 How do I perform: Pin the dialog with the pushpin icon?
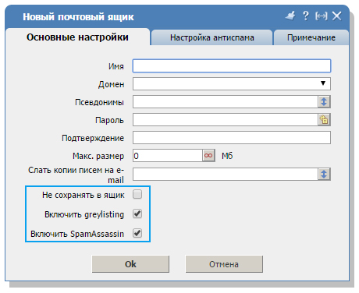[290, 16]
